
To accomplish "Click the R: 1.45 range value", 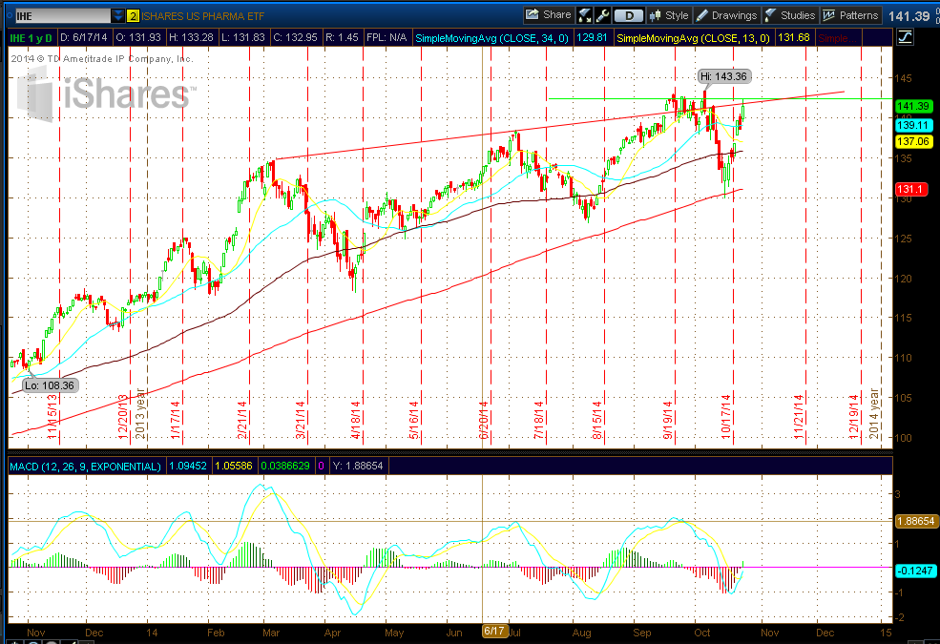I will click(x=342, y=38).
